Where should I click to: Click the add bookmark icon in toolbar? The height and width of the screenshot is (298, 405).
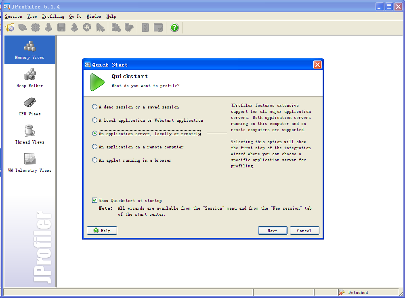100,27
